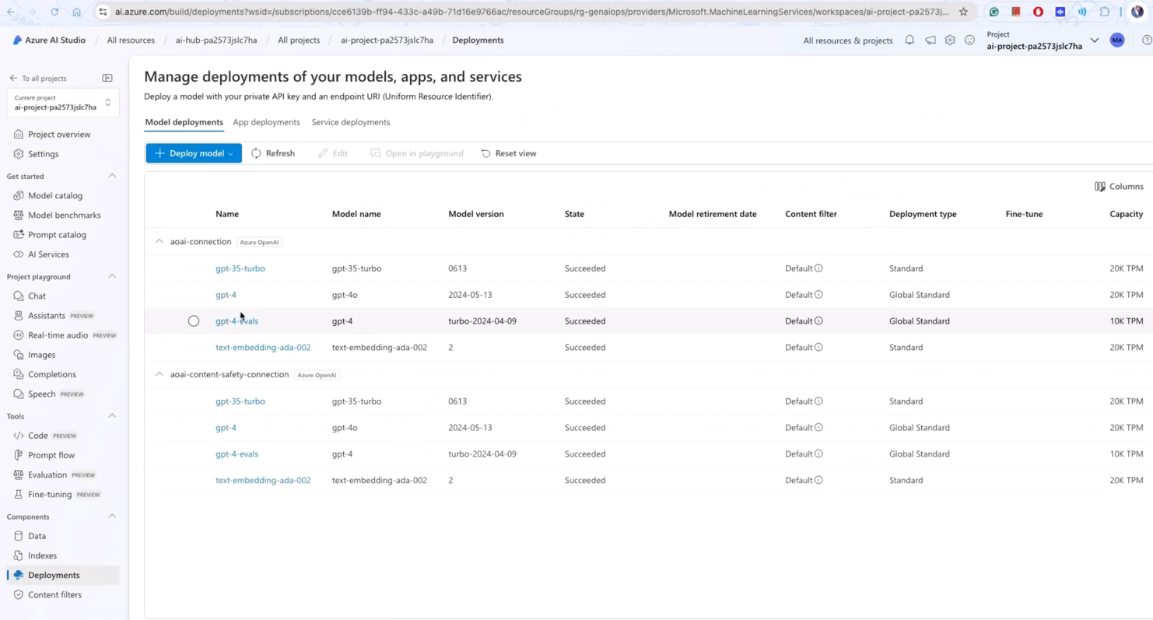Open the MA user avatar
This screenshot has width=1153, height=620.
pos(1117,40)
